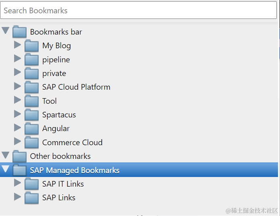This screenshot has width=280, height=216.
Task: Select the 'Tool' label
Action: click(49, 101)
